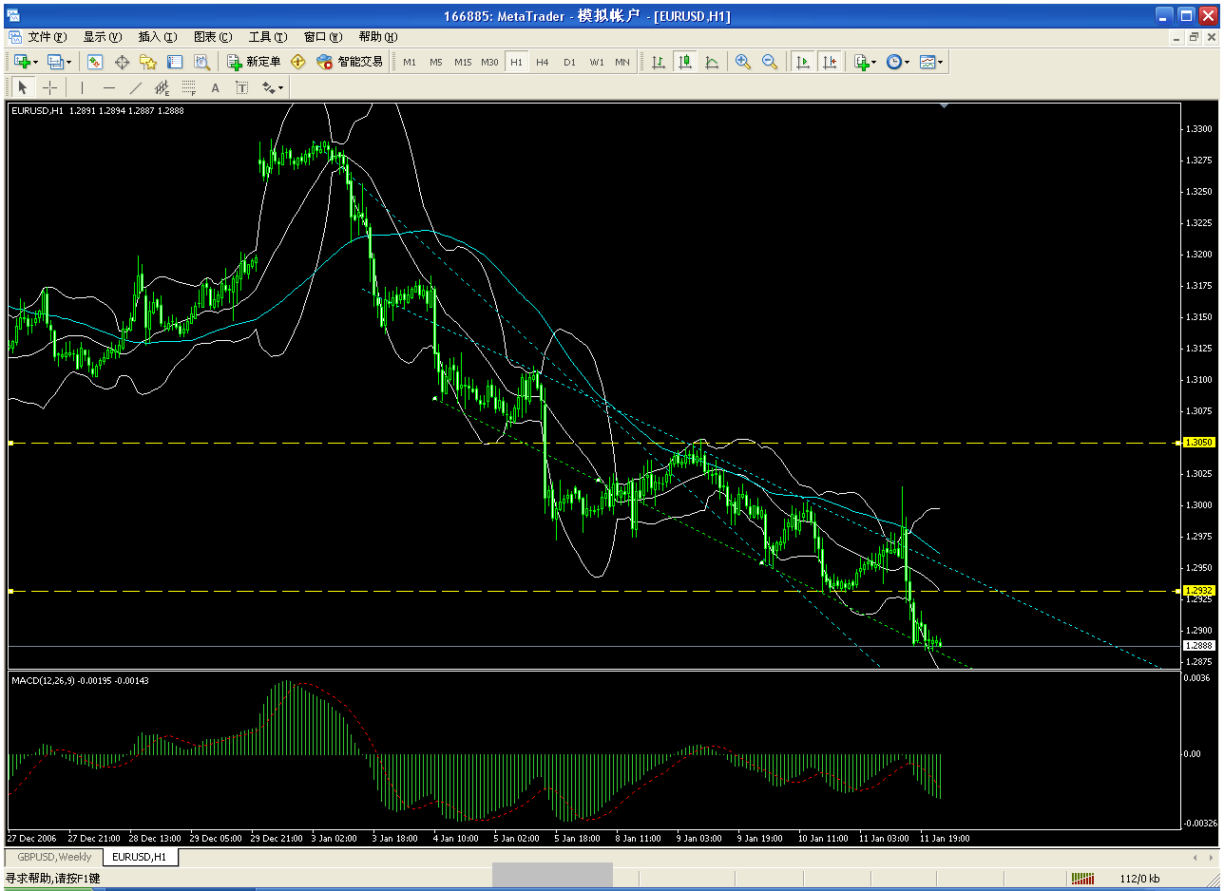
Task: Click the connection status bars icon
Action: 1082,879
